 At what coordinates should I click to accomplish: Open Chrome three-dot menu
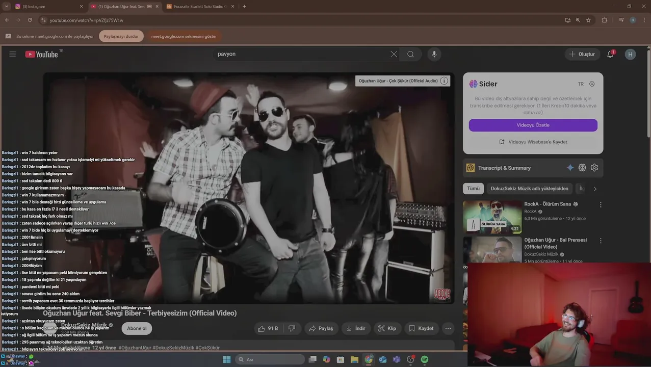[x=643, y=20]
